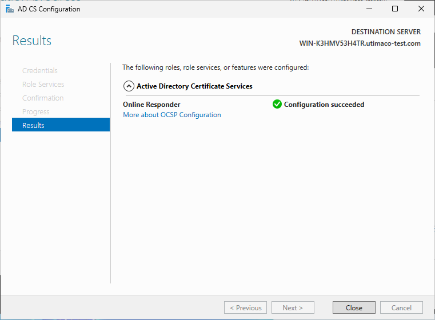Click the Results page heading

32,41
